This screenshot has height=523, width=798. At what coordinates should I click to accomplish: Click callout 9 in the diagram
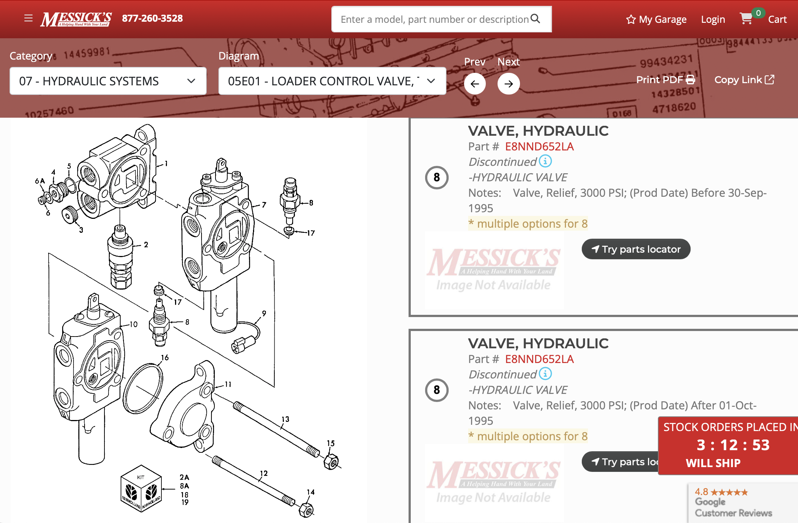coord(264,313)
